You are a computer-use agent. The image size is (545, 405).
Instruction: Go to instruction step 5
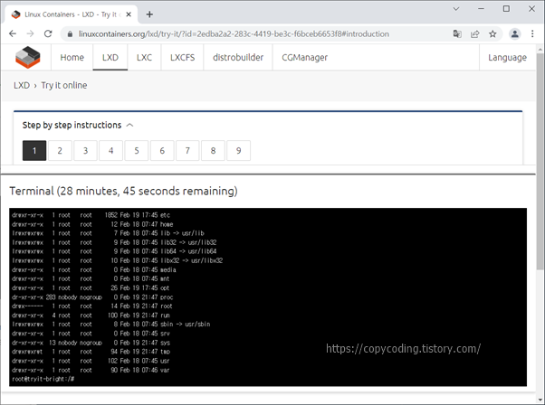pos(137,151)
